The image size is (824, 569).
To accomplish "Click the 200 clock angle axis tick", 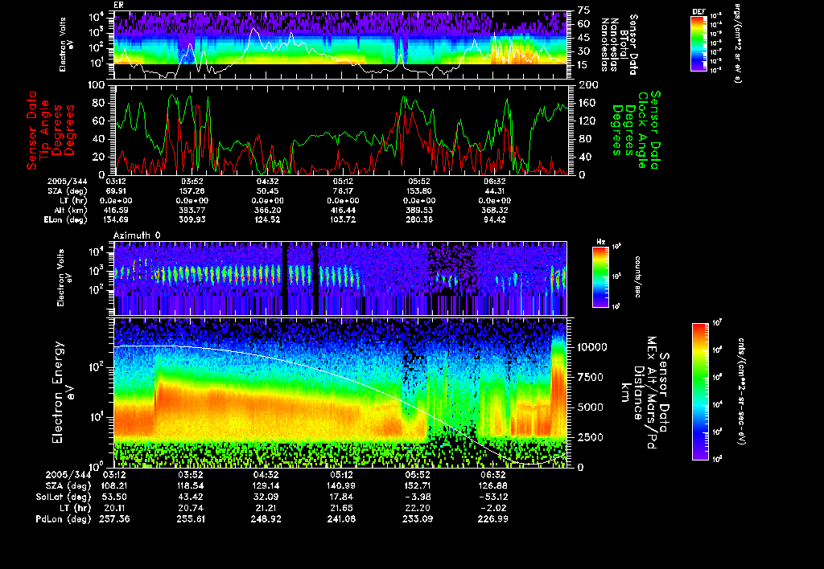I will [588, 85].
